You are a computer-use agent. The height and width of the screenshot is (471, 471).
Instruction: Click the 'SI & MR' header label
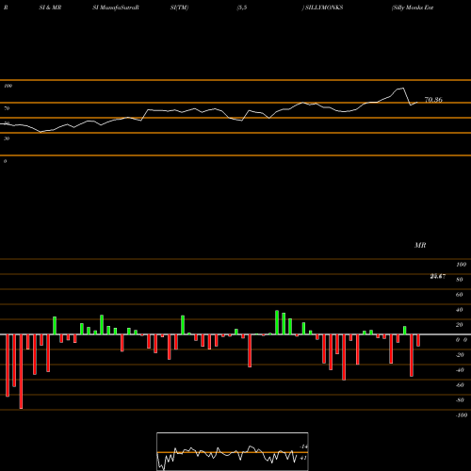[x=50, y=8]
